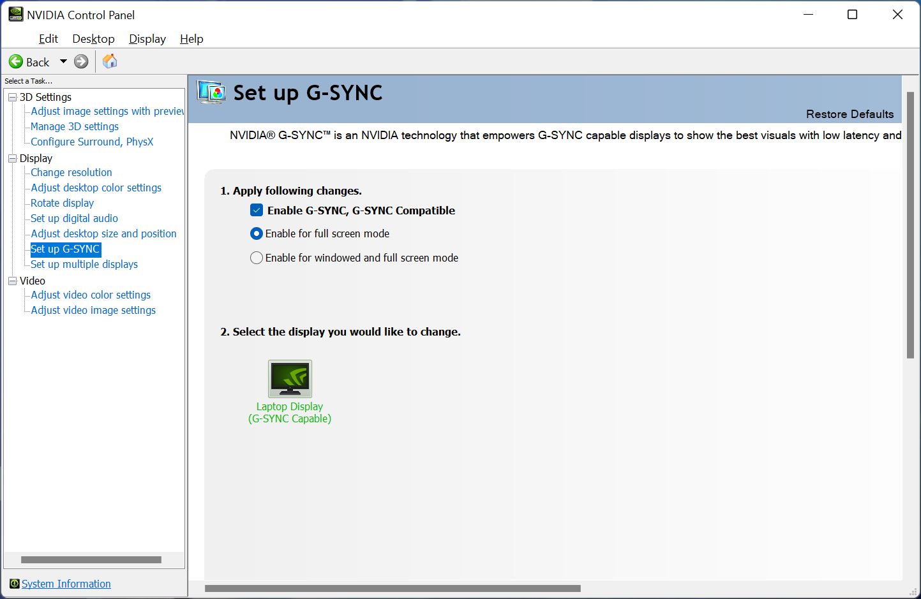The width and height of the screenshot is (921, 599).
Task: Open the Help menu
Action: 191,39
